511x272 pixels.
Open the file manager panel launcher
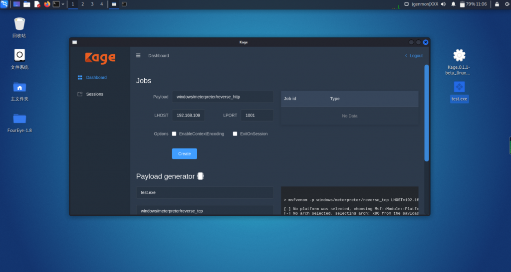point(27,4)
